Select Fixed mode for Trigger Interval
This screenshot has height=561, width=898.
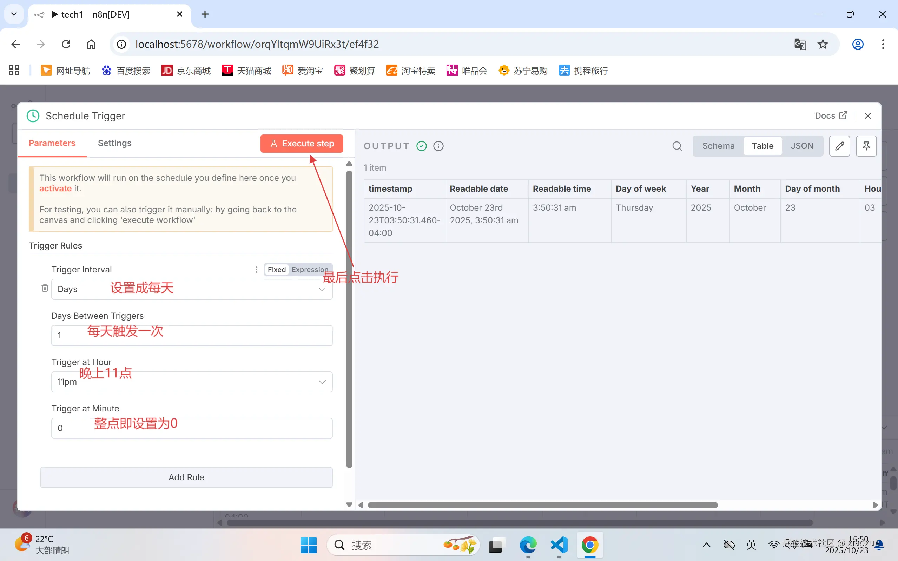(277, 270)
